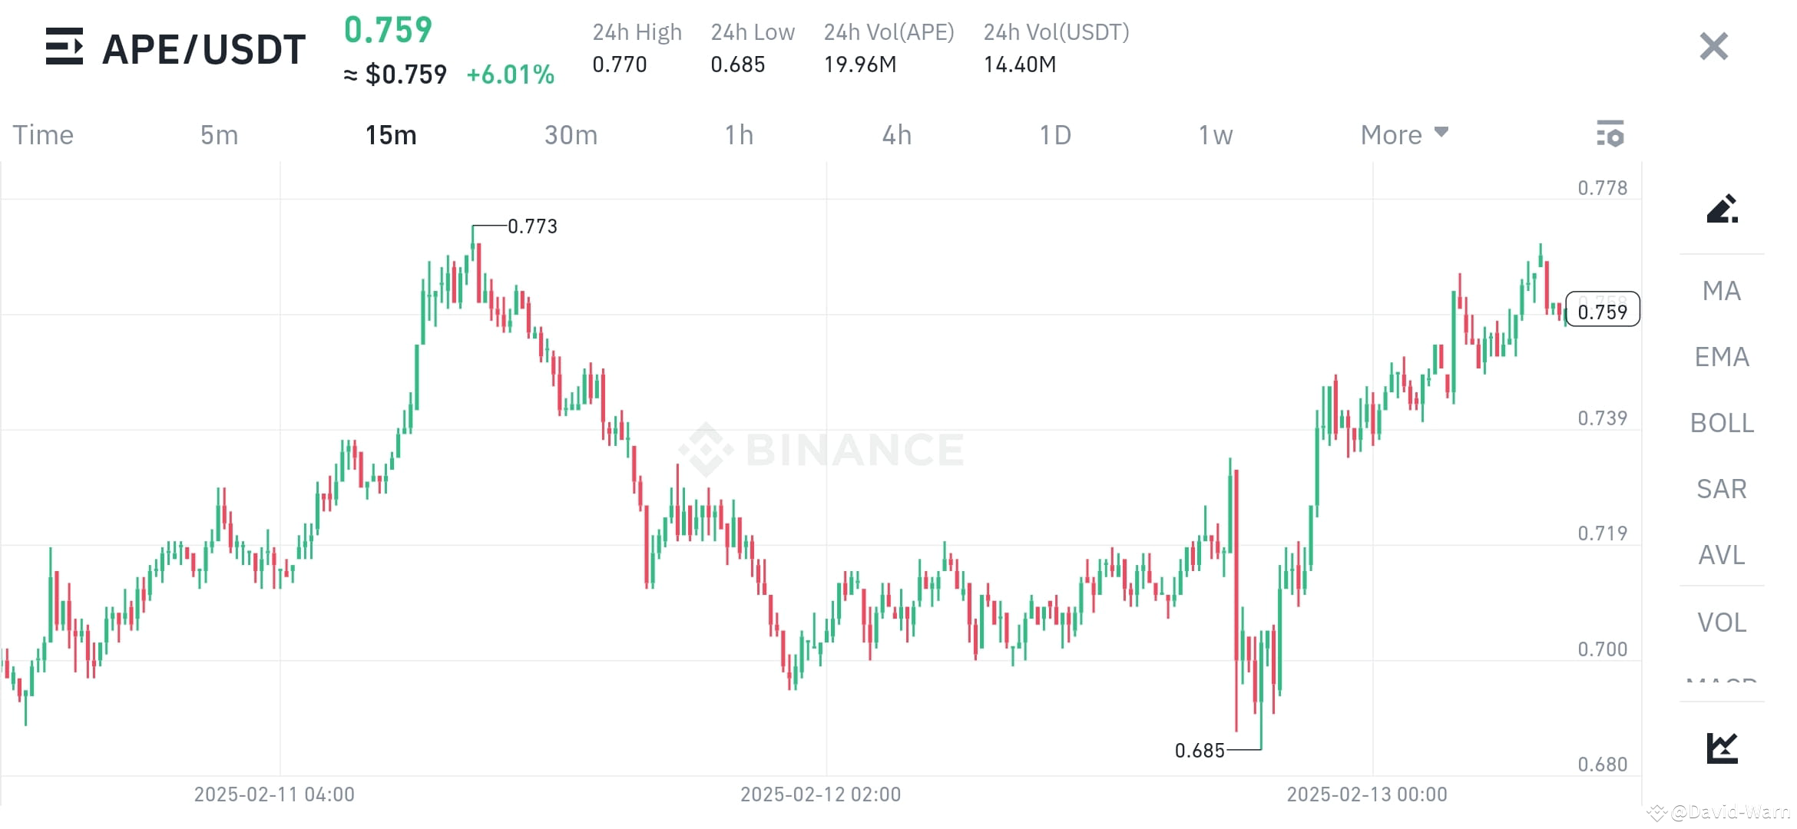This screenshot has width=1797, height=829.
Task: Click the 24h High value 0.770
Action: 619,65
